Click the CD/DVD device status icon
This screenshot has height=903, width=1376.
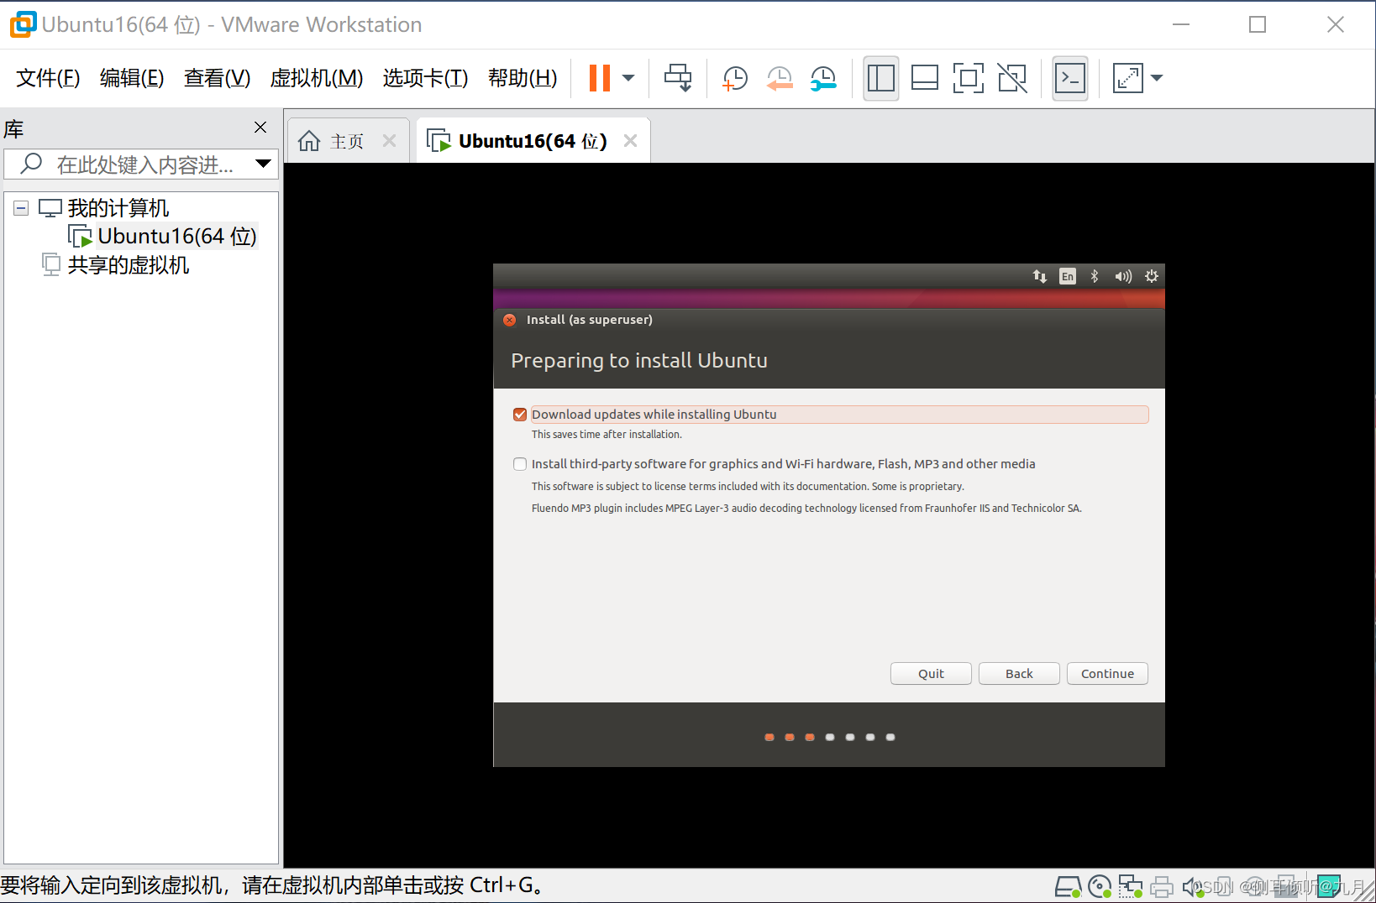click(x=1100, y=886)
